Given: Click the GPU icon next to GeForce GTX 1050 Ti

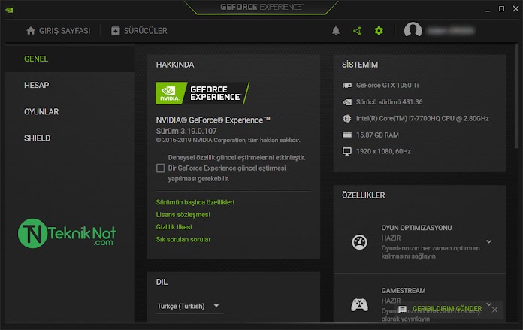Looking at the screenshot, I should (347, 86).
